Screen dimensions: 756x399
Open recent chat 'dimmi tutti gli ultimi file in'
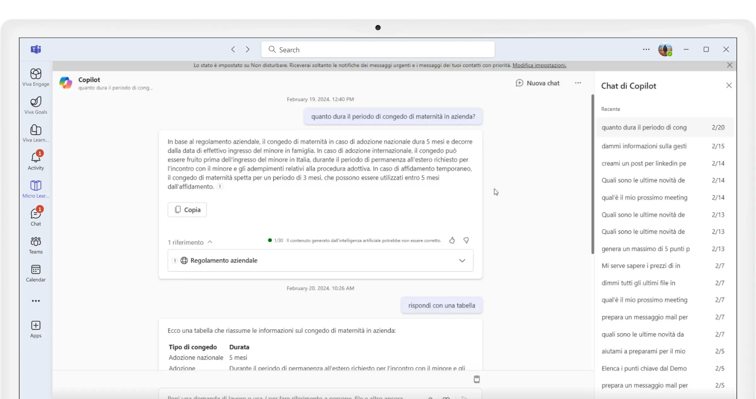pyautogui.click(x=665, y=283)
